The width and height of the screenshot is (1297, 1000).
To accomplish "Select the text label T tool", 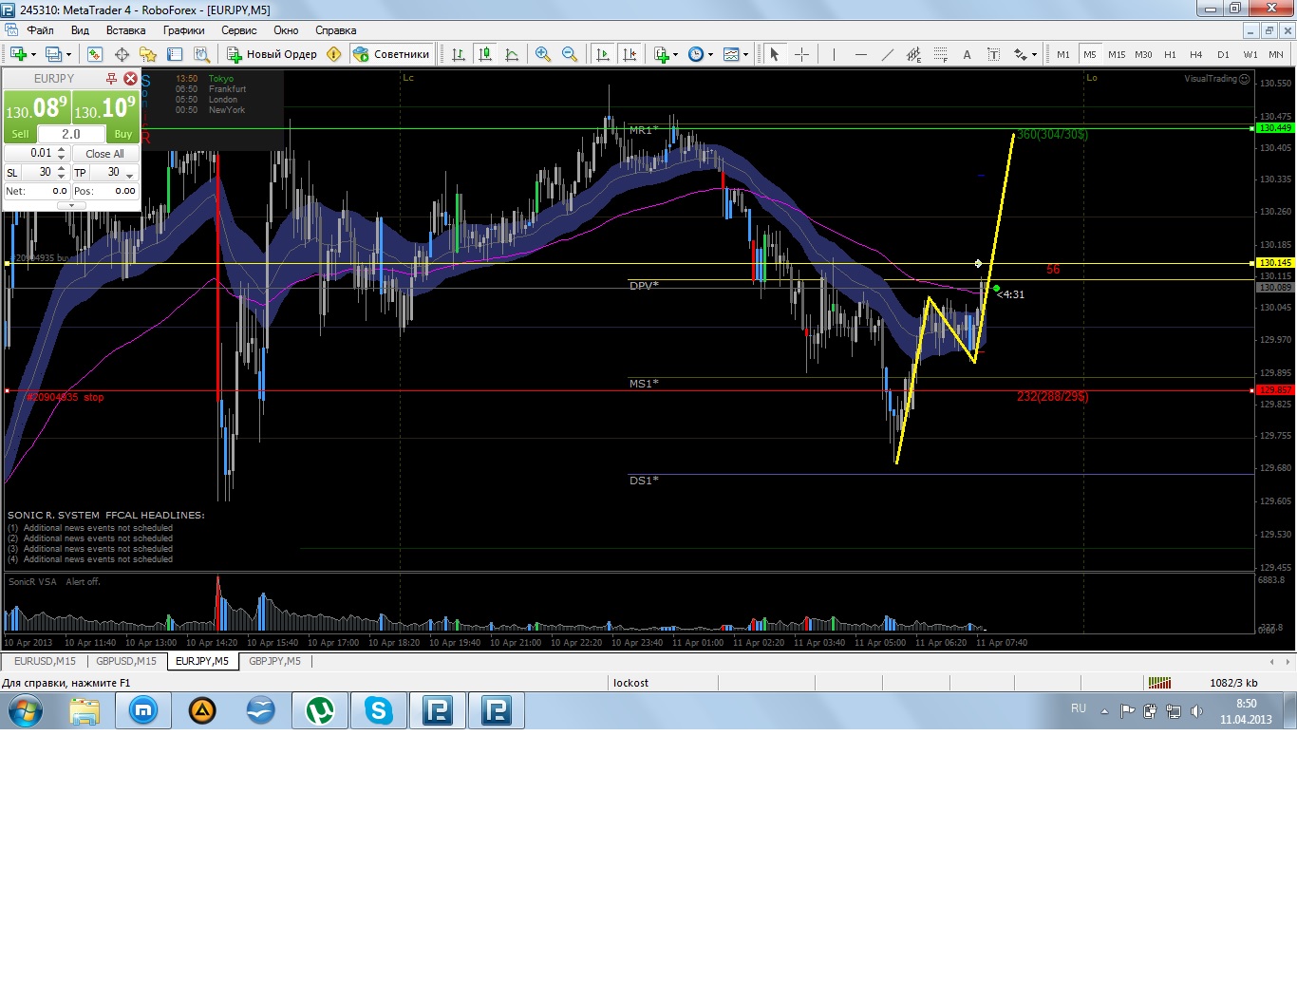I will tap(993, 54).
